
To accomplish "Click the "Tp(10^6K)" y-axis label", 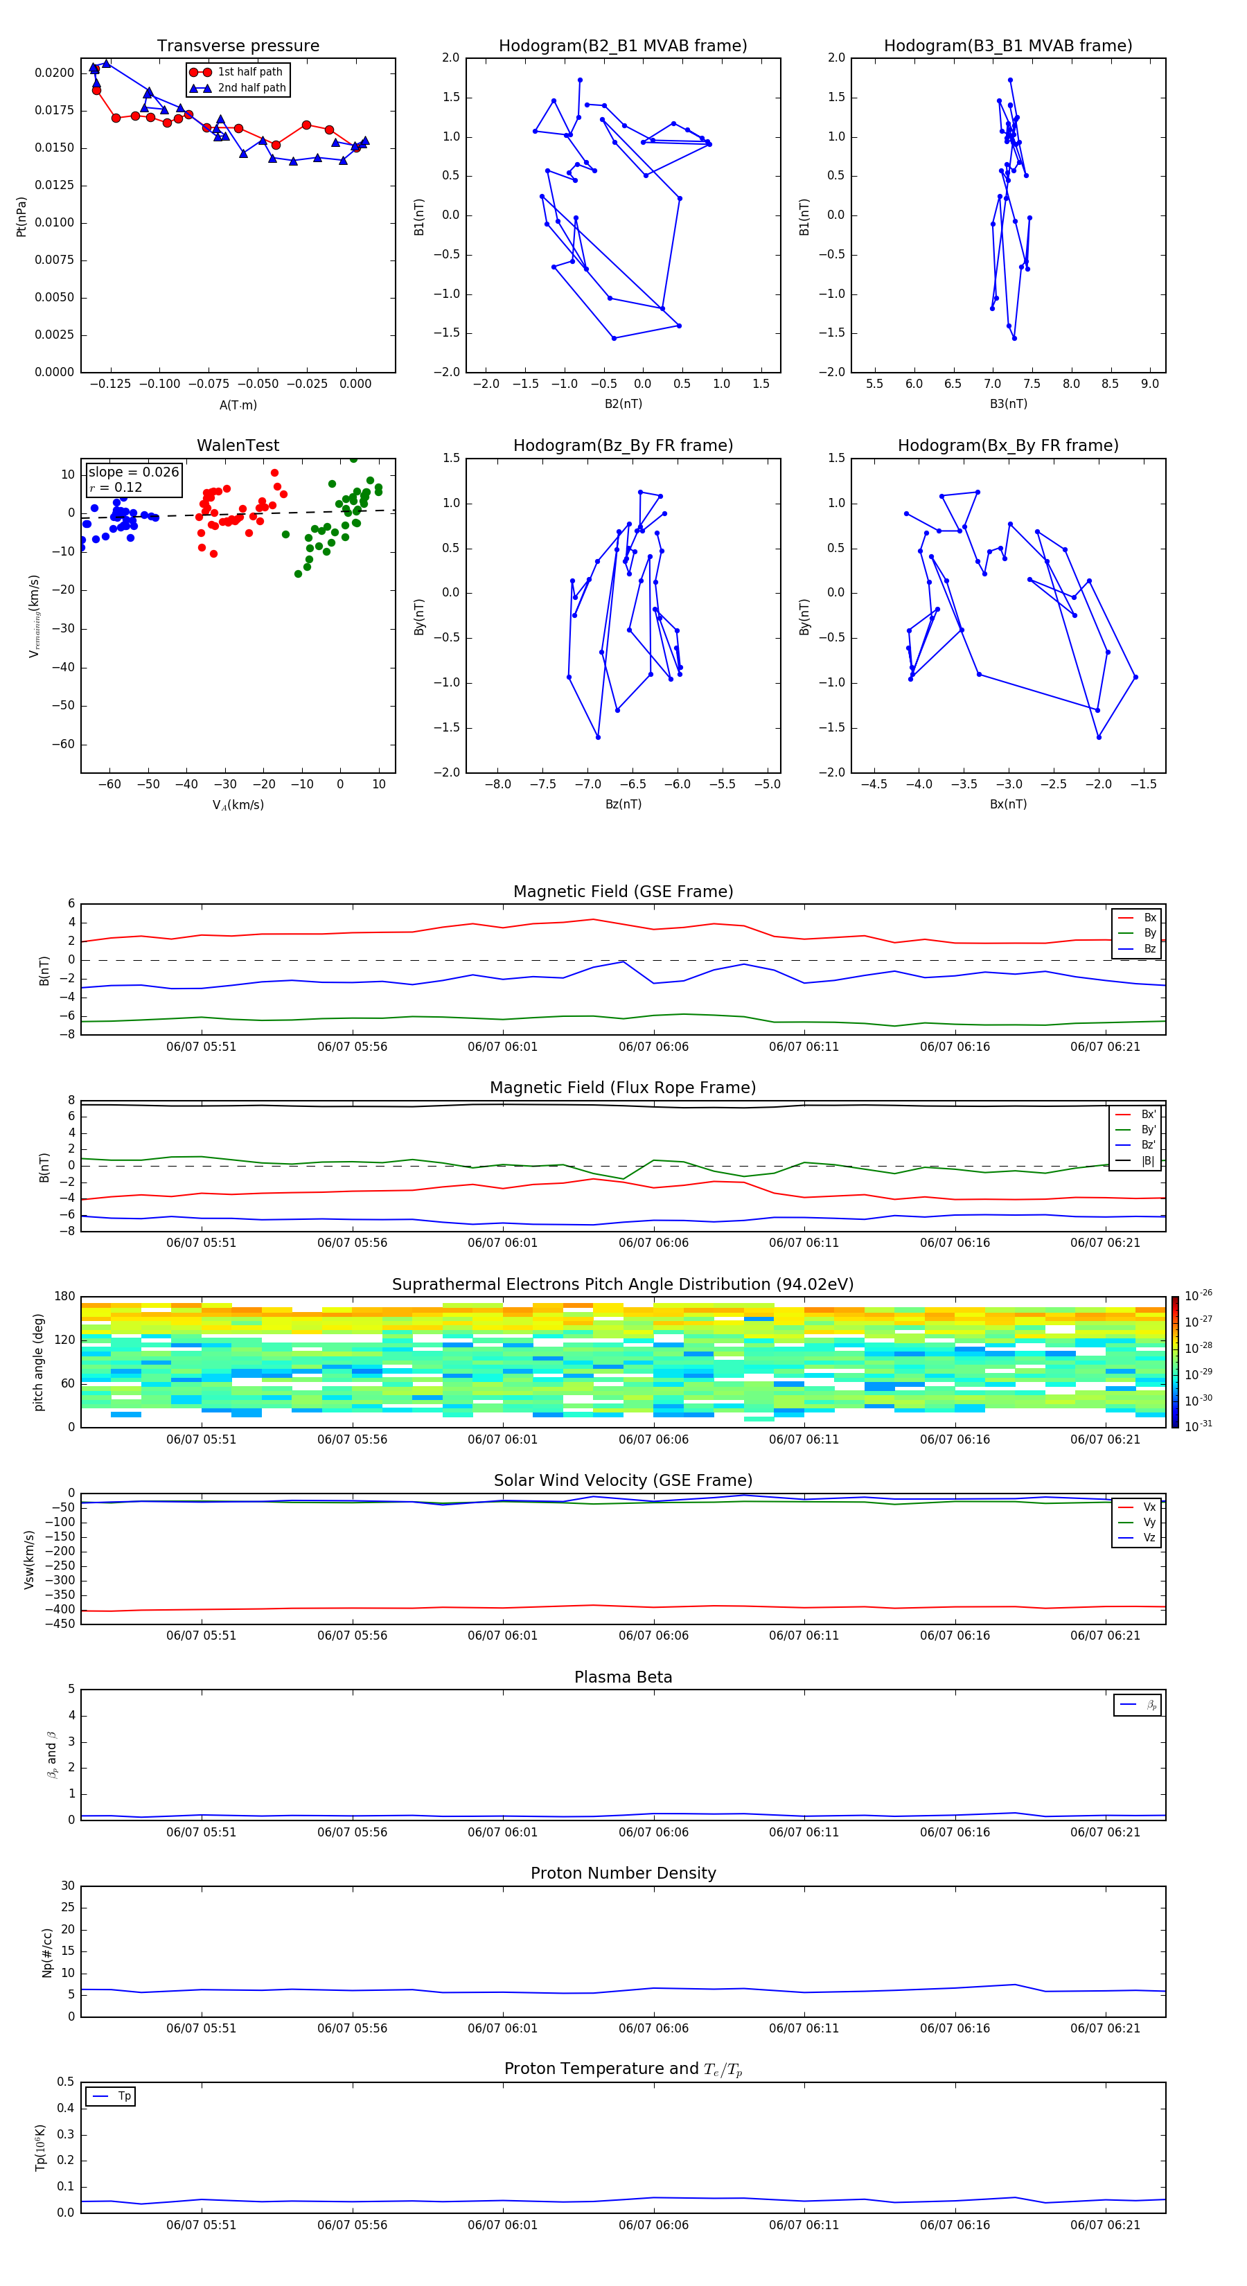I will 40,2147.
